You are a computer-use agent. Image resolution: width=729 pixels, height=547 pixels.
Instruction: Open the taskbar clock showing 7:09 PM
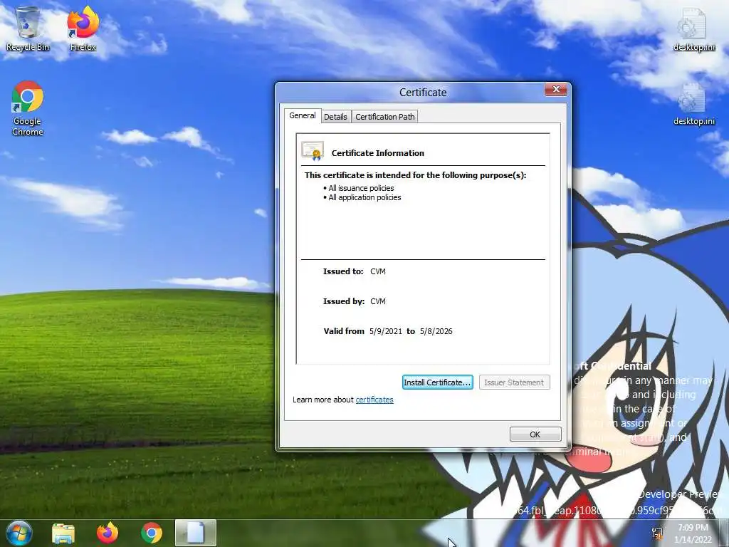pyautogui.click(x=693, y=533)
